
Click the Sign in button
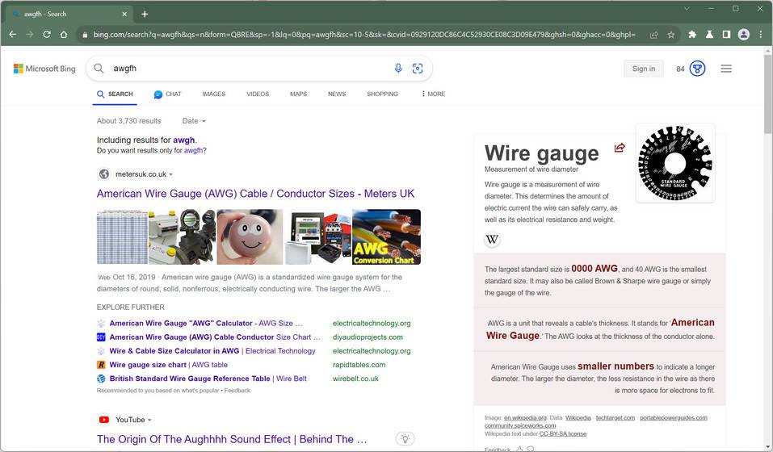coord(643,69)
